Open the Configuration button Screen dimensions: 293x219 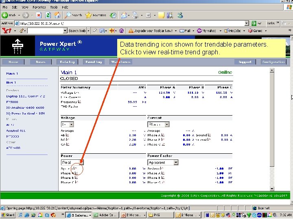(273, 62)
